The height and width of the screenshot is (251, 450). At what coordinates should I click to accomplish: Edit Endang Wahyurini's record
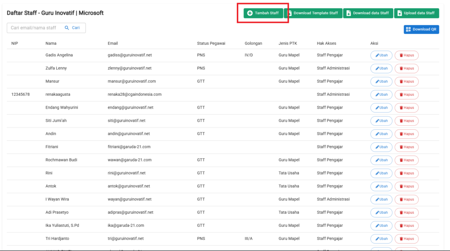[x=381, y=108]
